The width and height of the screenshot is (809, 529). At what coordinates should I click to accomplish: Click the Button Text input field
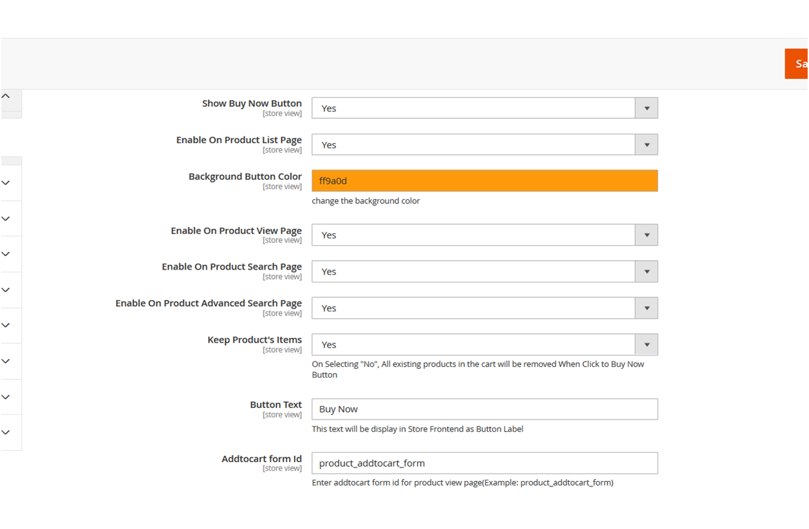(x=485, y=409)
